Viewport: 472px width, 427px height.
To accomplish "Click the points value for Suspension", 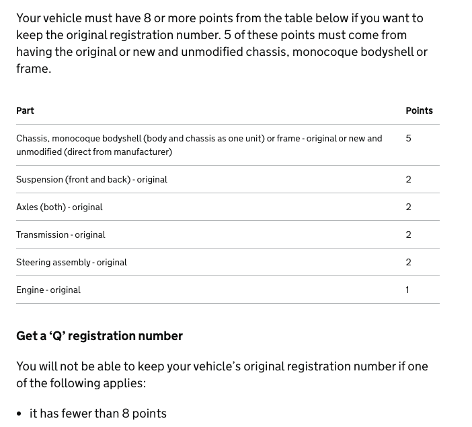I will coord(409,179).
